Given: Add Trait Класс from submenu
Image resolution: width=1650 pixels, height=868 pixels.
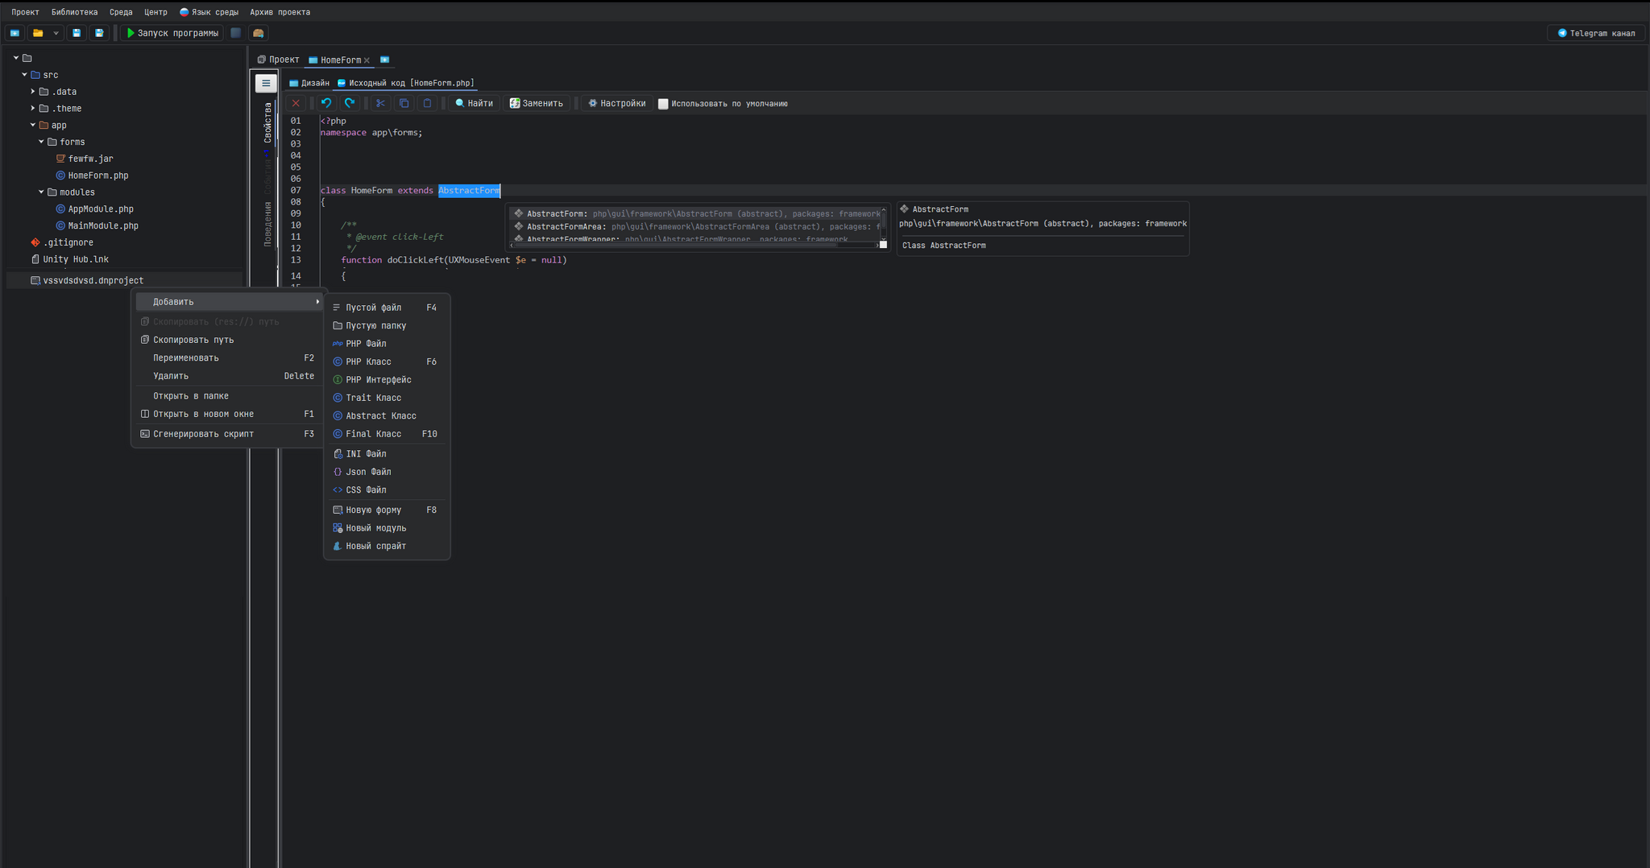Looking at the screenshot, I should pyautogui.click(x=387, y=398).
